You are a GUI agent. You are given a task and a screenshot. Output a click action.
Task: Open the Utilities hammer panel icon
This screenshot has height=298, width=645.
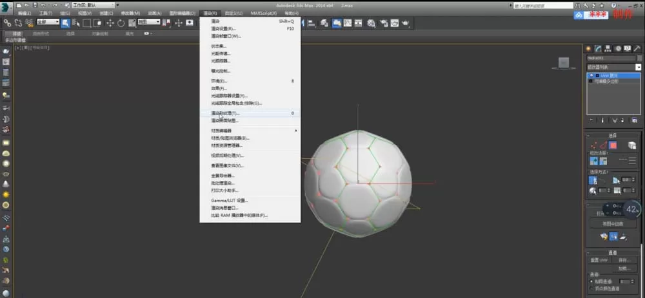637,49
